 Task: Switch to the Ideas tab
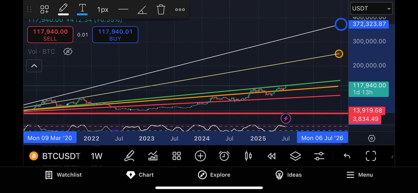point(288,175)
